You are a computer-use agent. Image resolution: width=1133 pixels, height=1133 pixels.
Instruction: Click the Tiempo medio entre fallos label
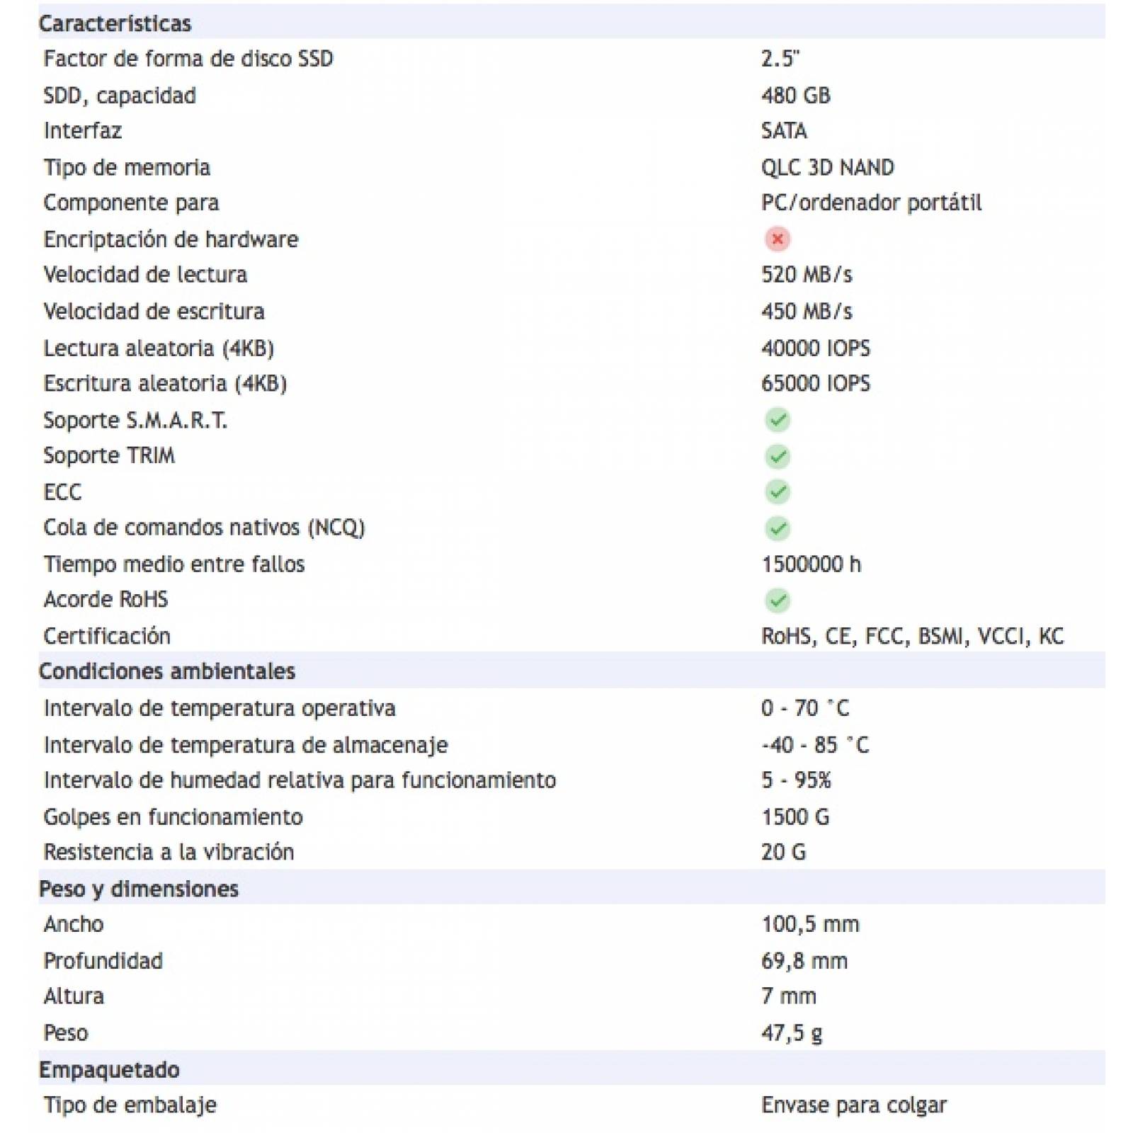174,564
